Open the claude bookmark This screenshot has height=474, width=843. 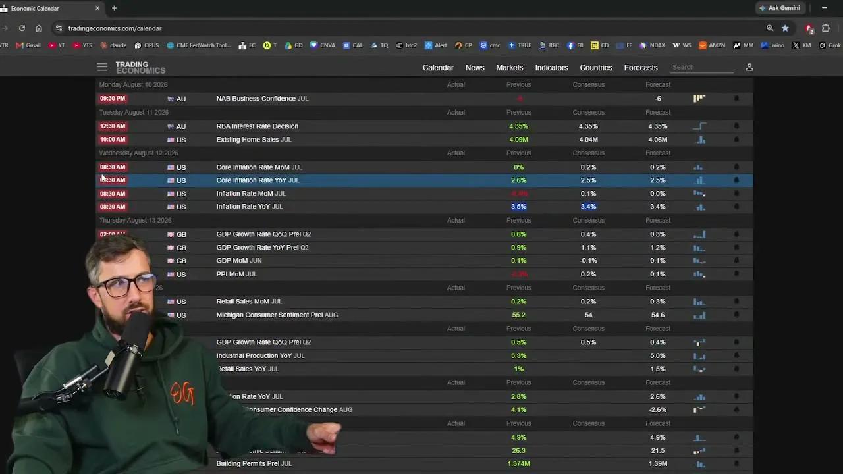(113, 45)
